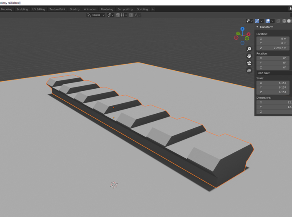Open the Scripting workspace tab

143,9
